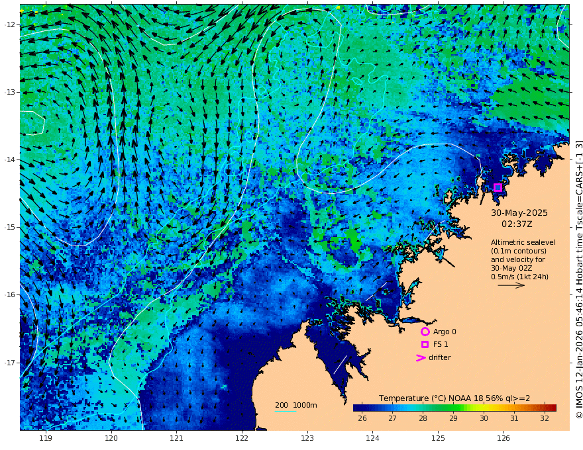
Task: Click the "(0.1m contours)" caption line
Action: [519, 251]
